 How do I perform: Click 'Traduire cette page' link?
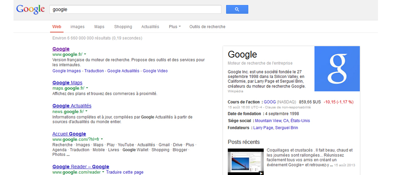tap(125, 172)
